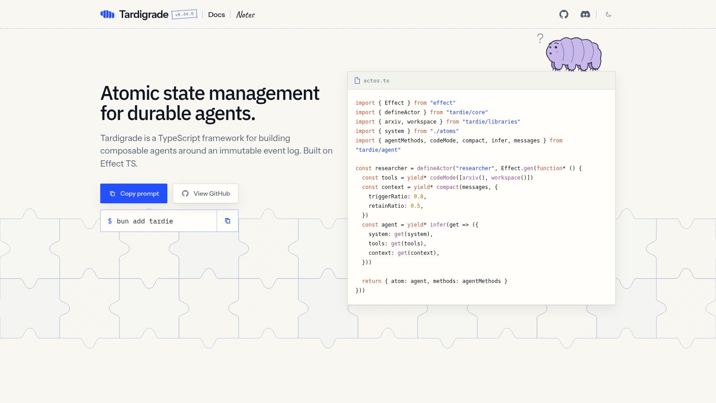
Task: Click the tools: get(tools) line
Action: pos(397,244)
